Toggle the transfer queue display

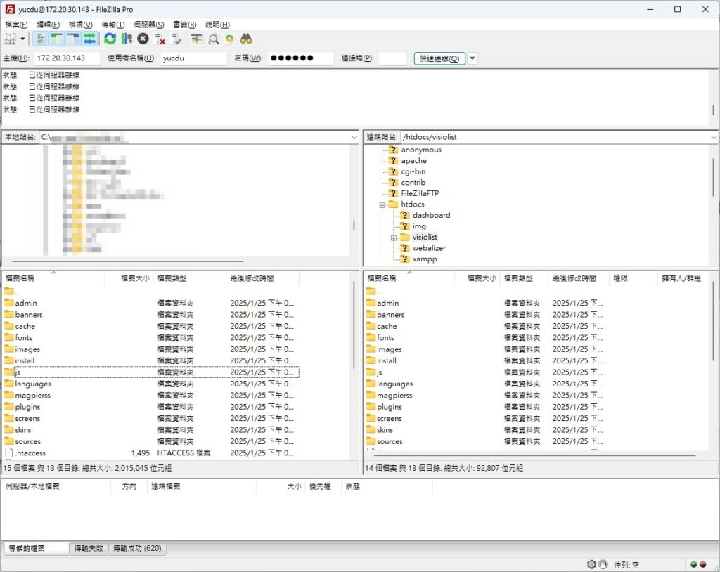(x=89, y=39)
